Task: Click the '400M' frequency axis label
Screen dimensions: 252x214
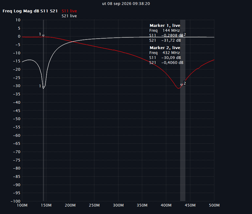Action: (166, 205)
